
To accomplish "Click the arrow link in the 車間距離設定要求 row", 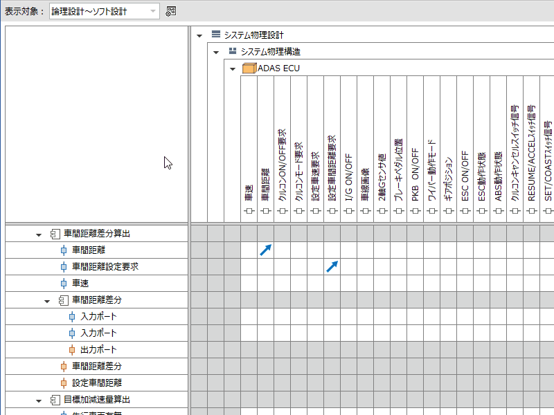I will (x=332, y=267).
